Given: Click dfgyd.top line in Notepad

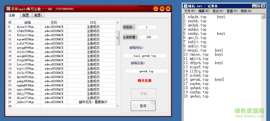Looking at the screenshot, I should click(203, 63).
